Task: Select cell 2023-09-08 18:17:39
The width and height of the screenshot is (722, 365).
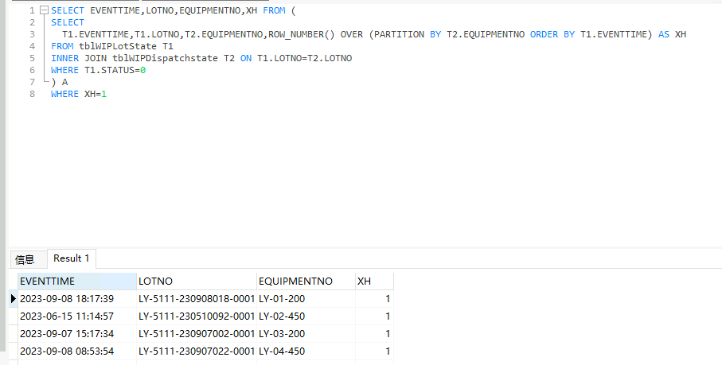Action: coord(77,299)
